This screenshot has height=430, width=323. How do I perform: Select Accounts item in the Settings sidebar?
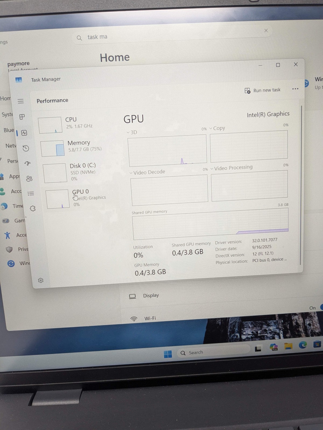pos(11,191)
